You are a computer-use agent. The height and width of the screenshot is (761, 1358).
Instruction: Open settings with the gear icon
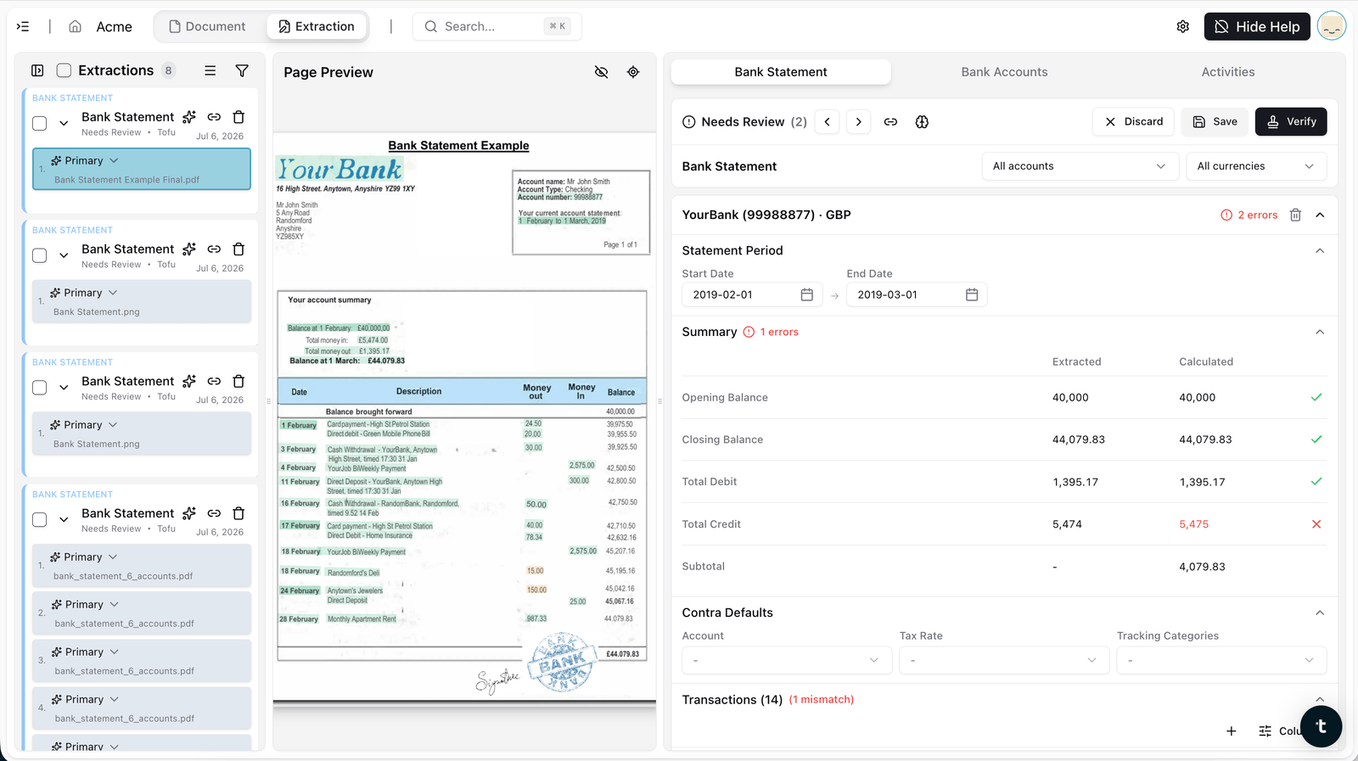click(x=1182, y=26)
